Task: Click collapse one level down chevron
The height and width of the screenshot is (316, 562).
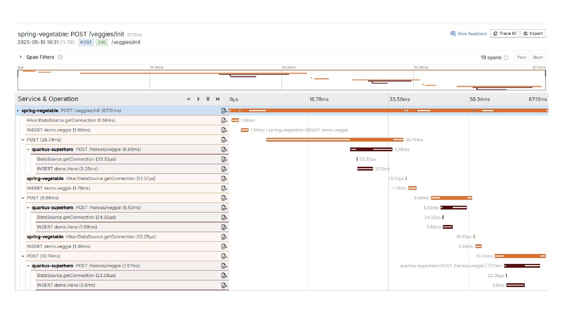Action: coord(189,99)
